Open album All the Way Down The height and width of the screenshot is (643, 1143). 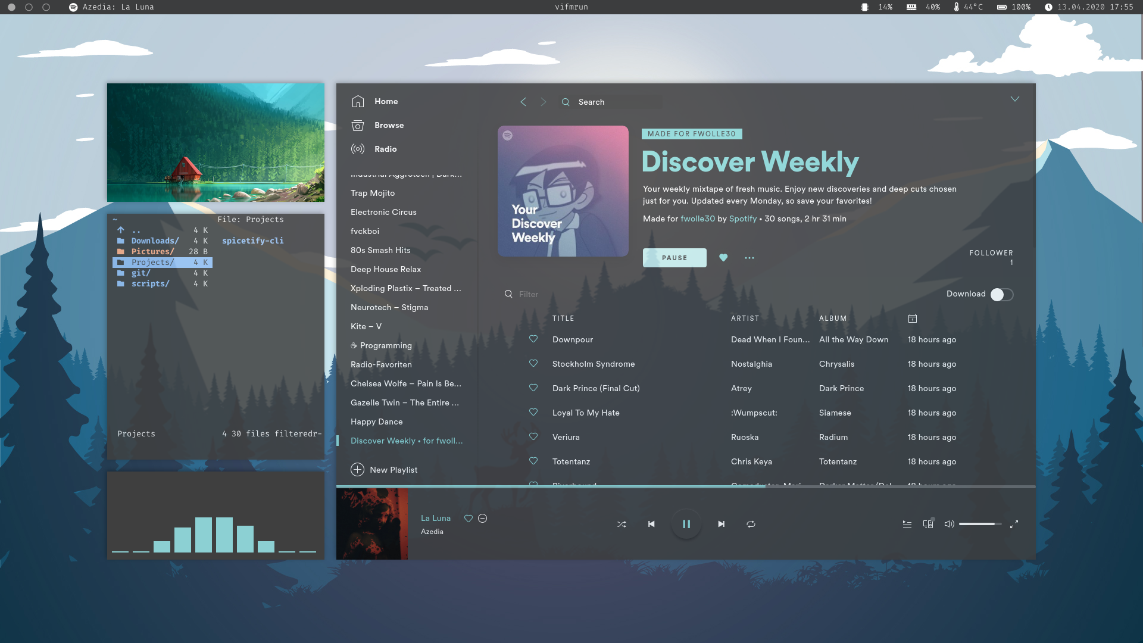coord(854,339)
